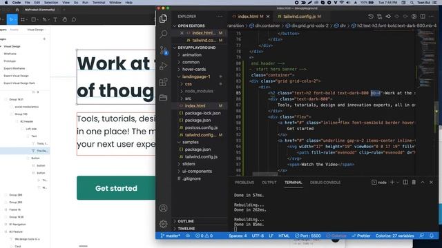Select Hand tool in Figma
Image resolution: width=442 pixels, height=248 pixels.
(64, 20)
